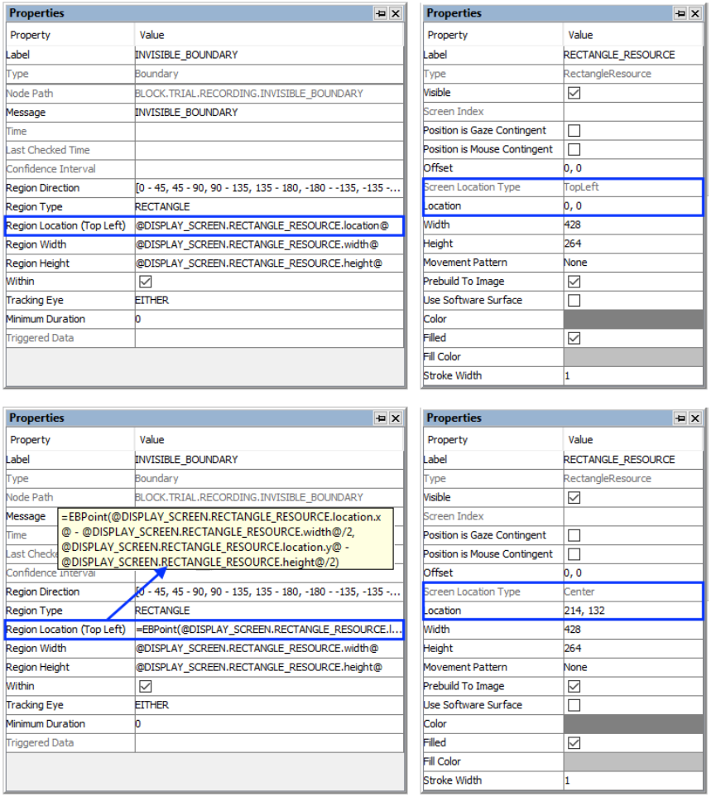Close the bottom-right Properties panel with Center location
This screenshot has width=716, height=802.
pos(695,418)
